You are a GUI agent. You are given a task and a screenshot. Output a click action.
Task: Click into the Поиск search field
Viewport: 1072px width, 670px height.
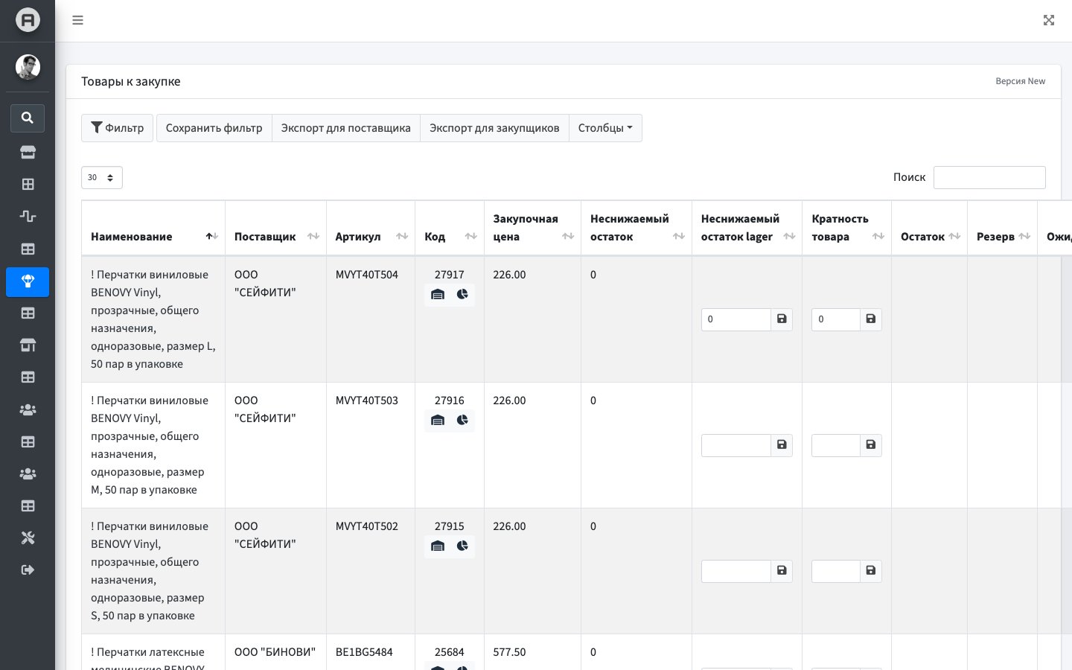tap(989, 177)
